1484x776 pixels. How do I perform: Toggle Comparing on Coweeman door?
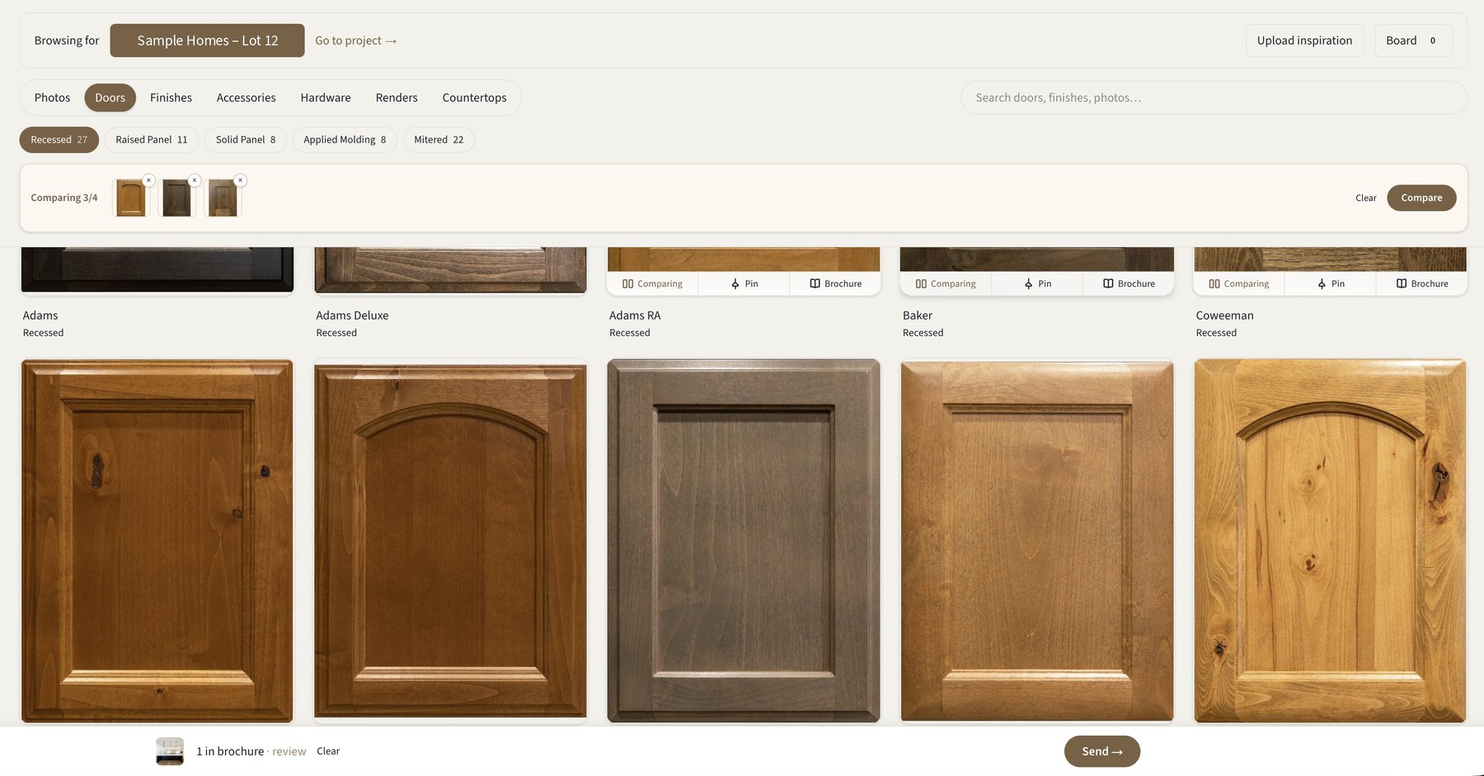click(1239, 283)
